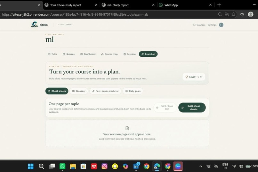
Task: Open File Explorer from the taskbar
Action: pyautogui.click(x=73, y=166)
